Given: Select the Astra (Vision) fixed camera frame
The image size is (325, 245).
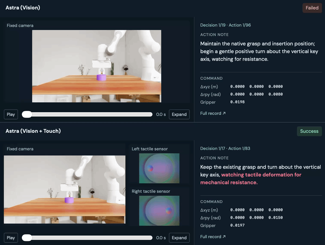Looking at the screenshot, I should pos(97,66).
